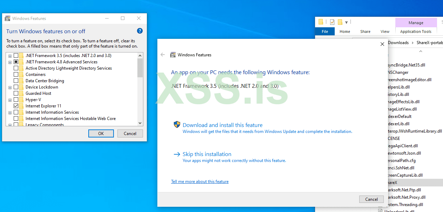This screenshot has height=212, width=443.
Task: Open the Application Tools tab in Explorer
Action: (x=416, y=31)
